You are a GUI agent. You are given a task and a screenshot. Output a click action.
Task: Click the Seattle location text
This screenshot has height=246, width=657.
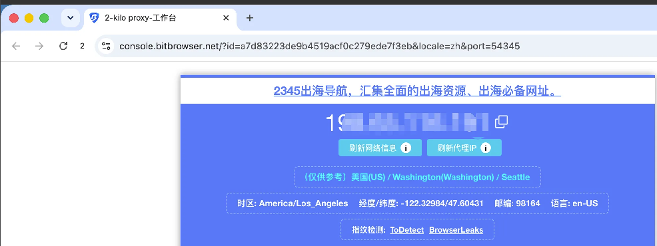(x=515, y=177)
